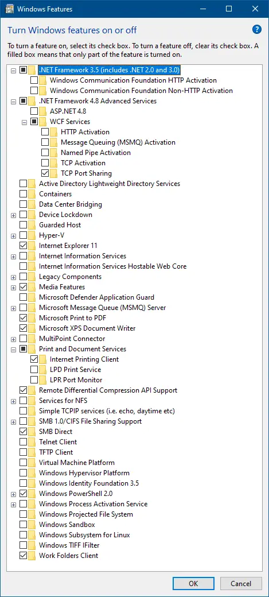Click the folder icon next to ASP.NET 4.8
The width and height of the screenshot is (269, 597).
[43, 111]
